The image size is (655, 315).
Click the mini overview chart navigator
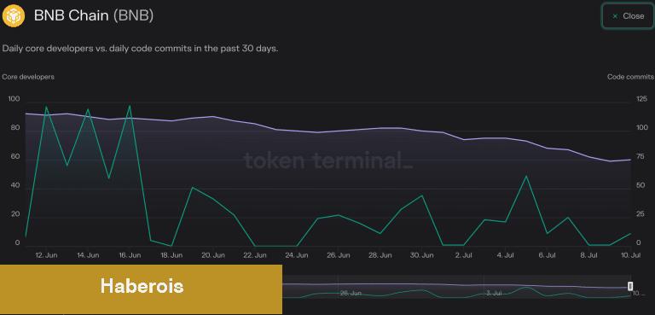click(456, 287)
